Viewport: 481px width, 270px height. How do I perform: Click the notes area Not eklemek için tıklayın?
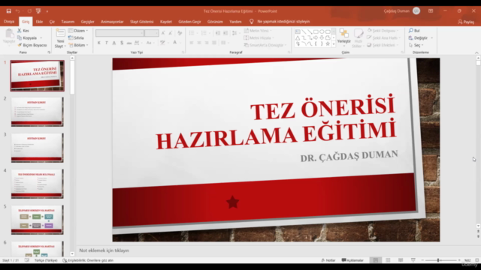[x=104, y=250]
